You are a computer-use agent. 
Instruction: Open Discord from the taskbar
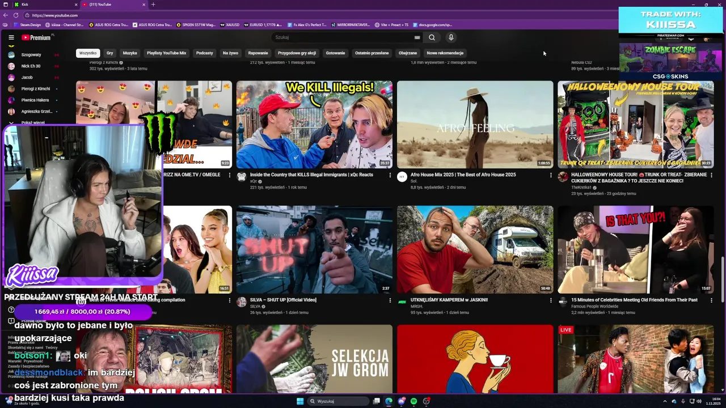click(x=402, y=401)
